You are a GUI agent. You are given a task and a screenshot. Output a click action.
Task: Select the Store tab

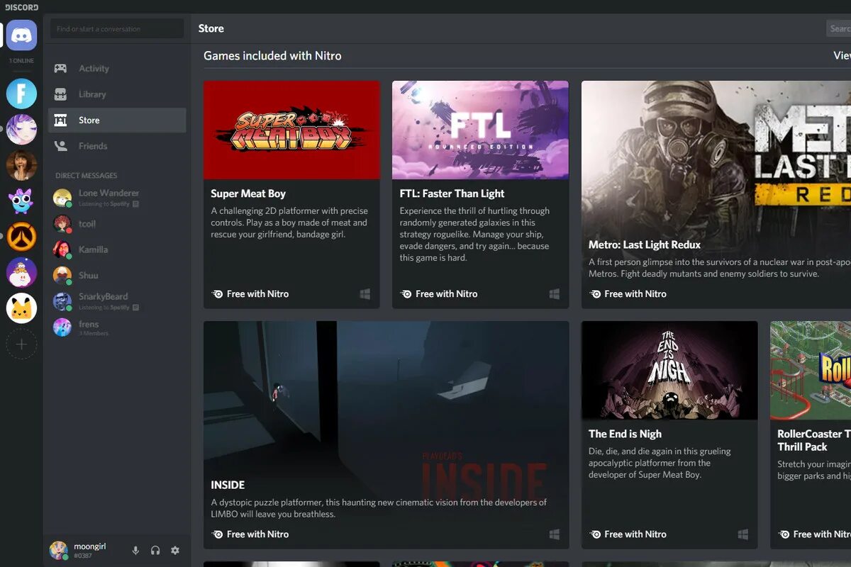[117, 120]
